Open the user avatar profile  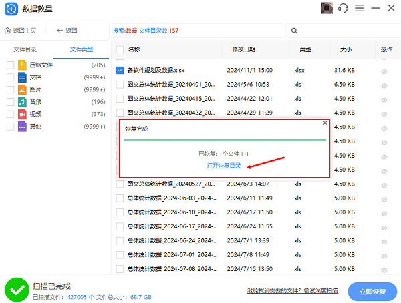(327, 8)
